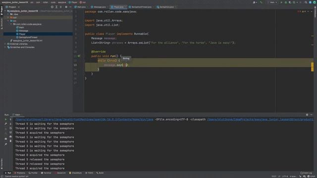Image resolution: width=317 pixels, height=178 pixels.
Task: Toggle the Database side tool window stripe
Action: pyautogui.click(x=315, y=12)
